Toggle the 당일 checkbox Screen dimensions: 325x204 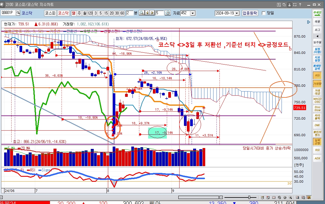click(264, 13)
